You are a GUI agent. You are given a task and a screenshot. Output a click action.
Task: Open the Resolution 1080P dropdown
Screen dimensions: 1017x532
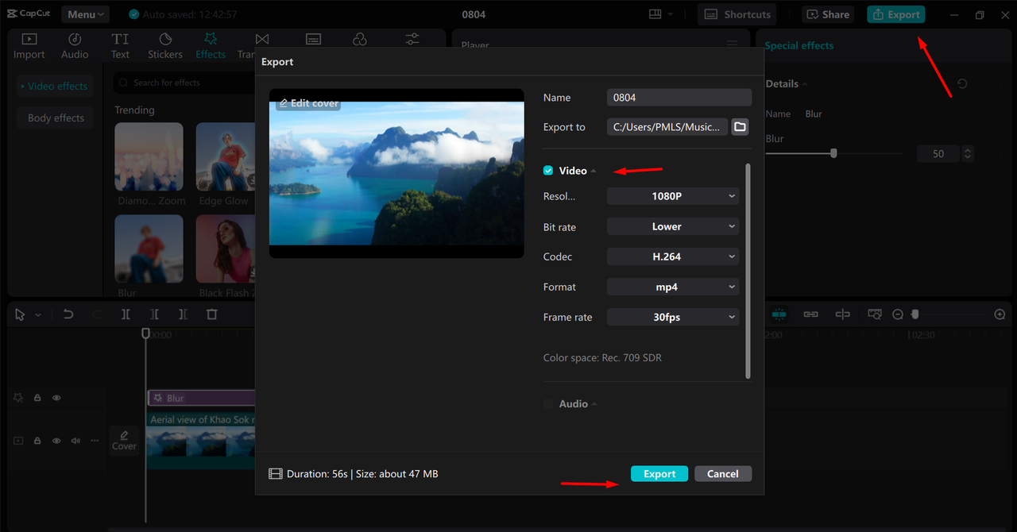point(672,196)
